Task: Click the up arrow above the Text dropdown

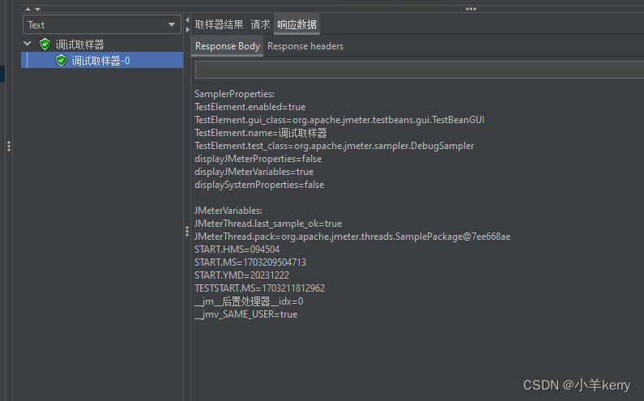Action: point(28,9)
